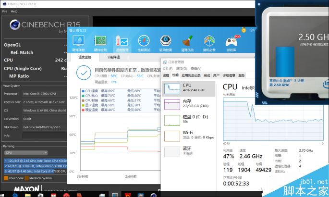Open the 硬件检测 hardware detection icon
The width and height of the screenshot is (329, 197).
click(x=100, y=43)
